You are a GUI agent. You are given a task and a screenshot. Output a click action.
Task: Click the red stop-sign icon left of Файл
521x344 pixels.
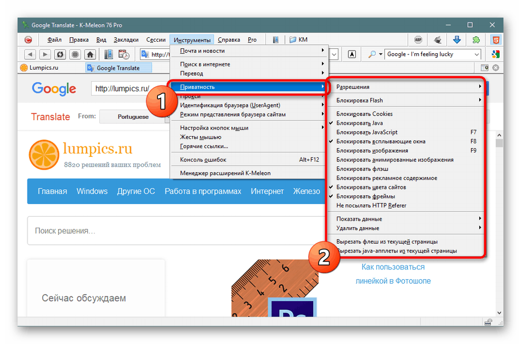pos(28,40)
